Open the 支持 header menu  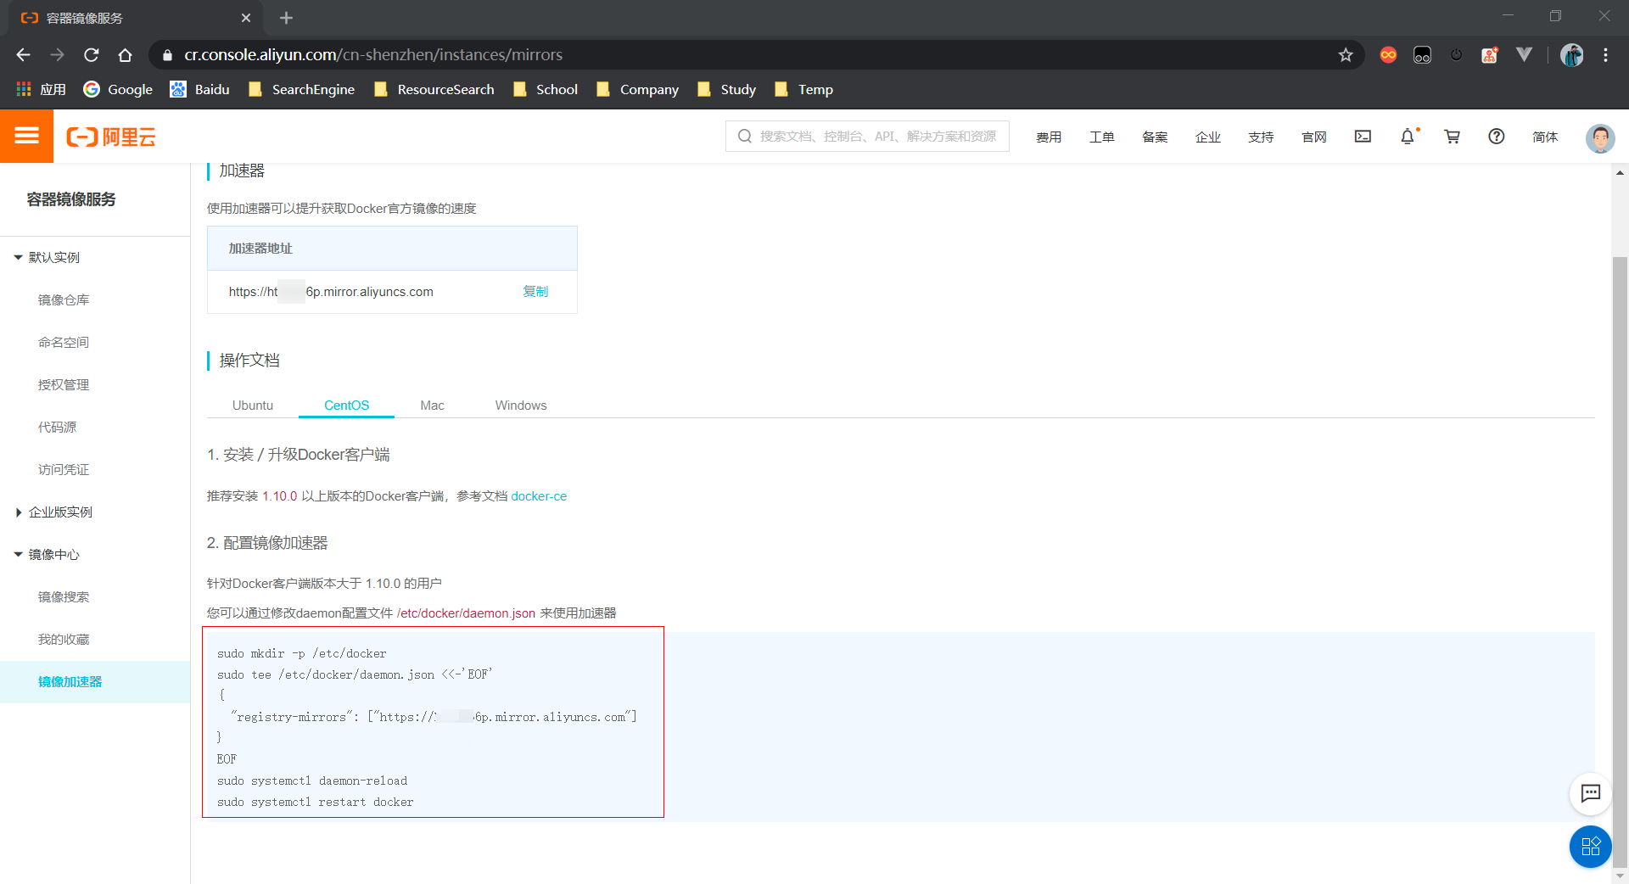[1261, 137]
